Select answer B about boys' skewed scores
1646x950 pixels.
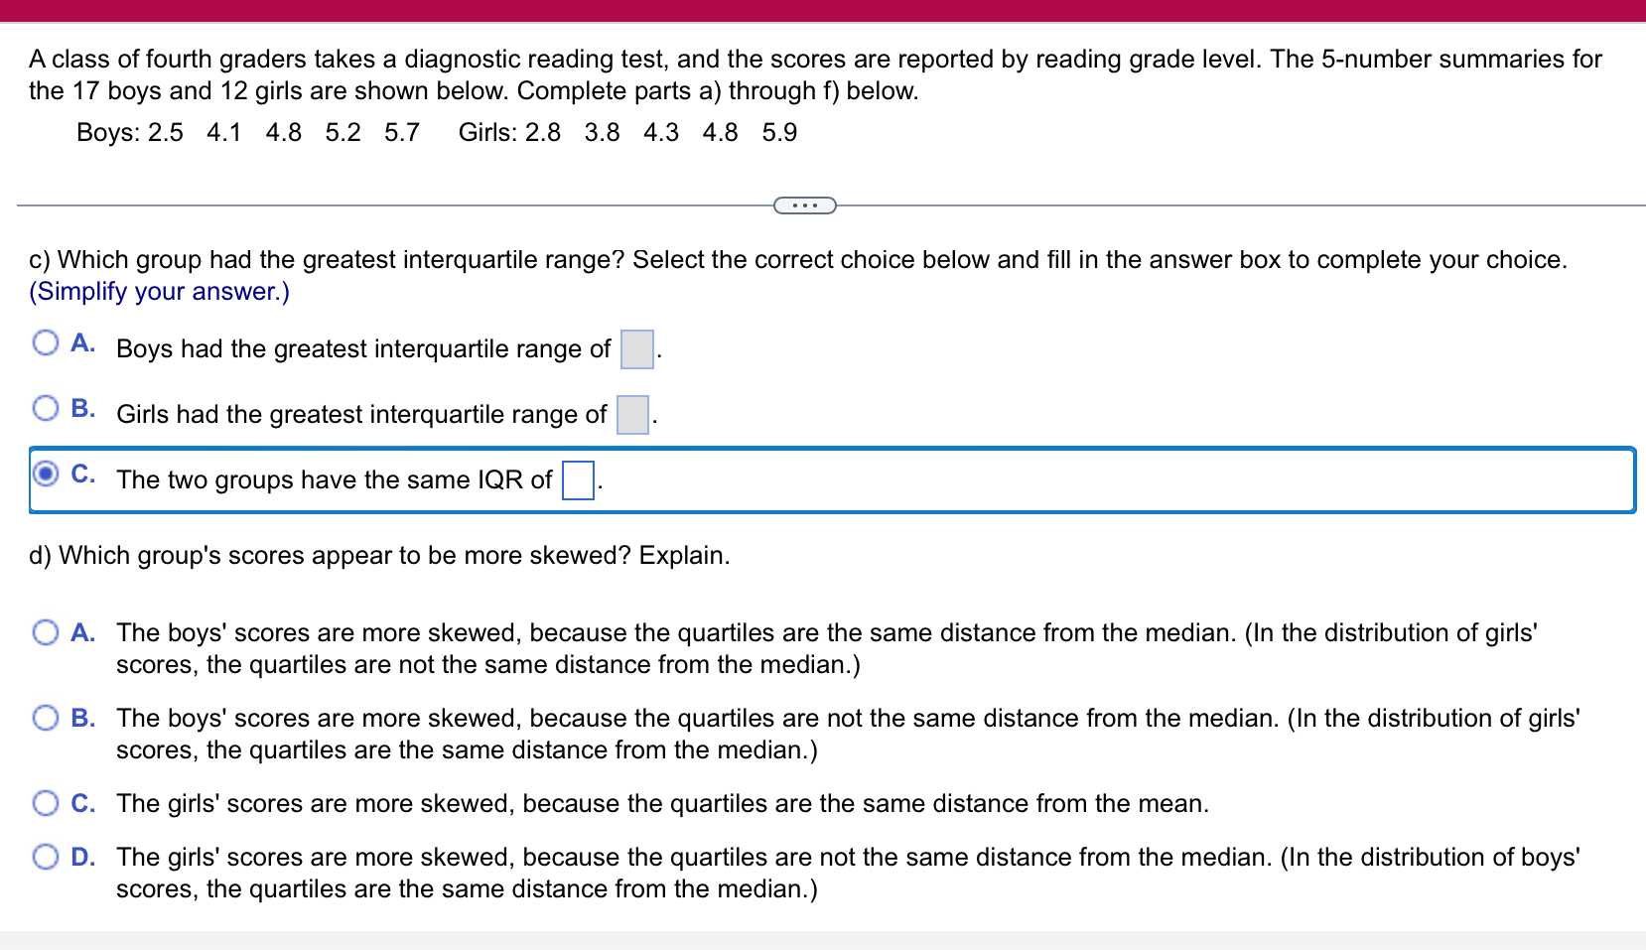coord(45,718)
